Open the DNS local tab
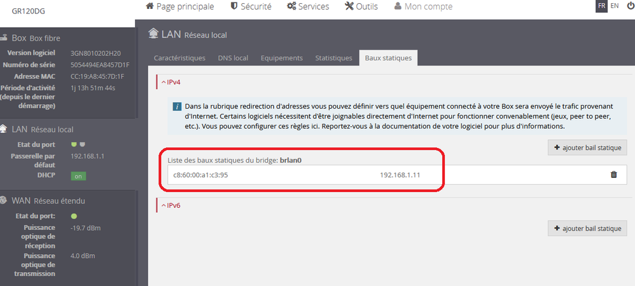Viewport: 635px width, 286px height. [233, 58]
